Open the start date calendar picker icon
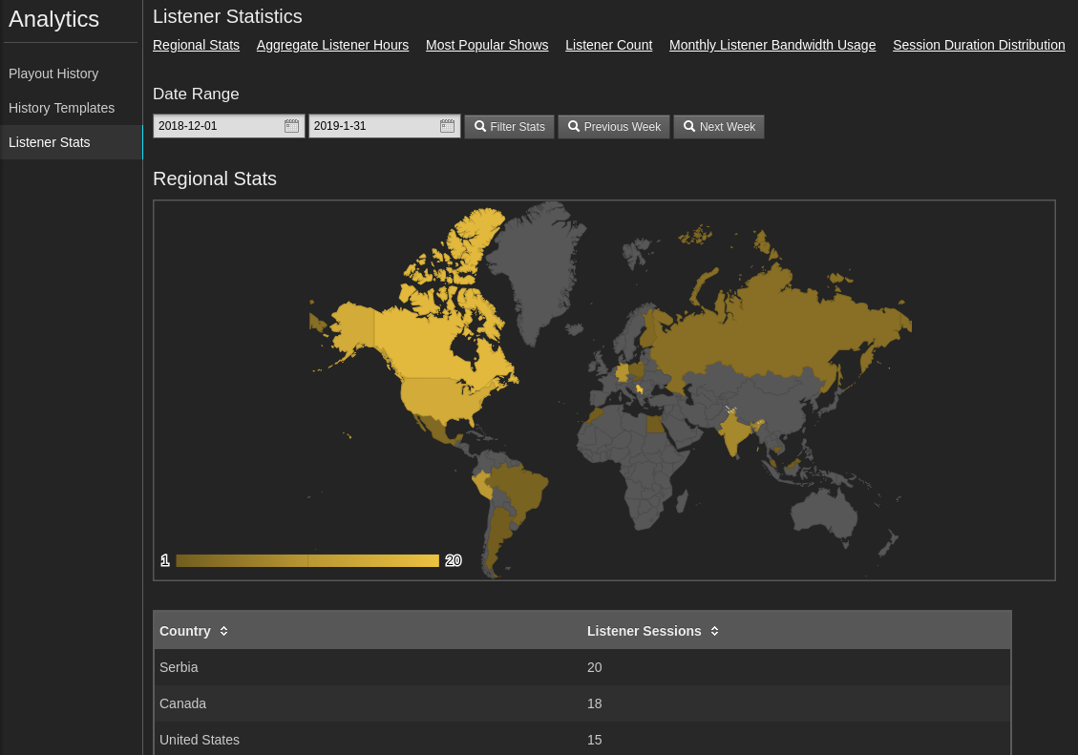This screenshot has height=755, width=1078. tap(291, 126)
